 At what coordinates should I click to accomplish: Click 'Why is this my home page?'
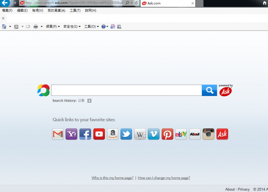112,178
